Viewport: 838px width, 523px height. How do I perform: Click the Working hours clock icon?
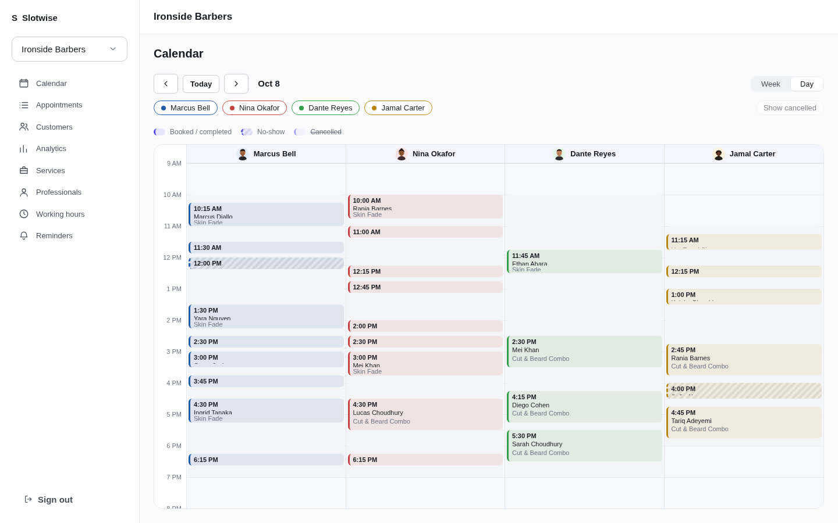pyautogui.click(x=24, y=214)
